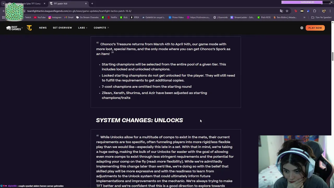334x188 pixels.
Task: Click the page vertical scrollbar thumb
Action: point(332,56)
